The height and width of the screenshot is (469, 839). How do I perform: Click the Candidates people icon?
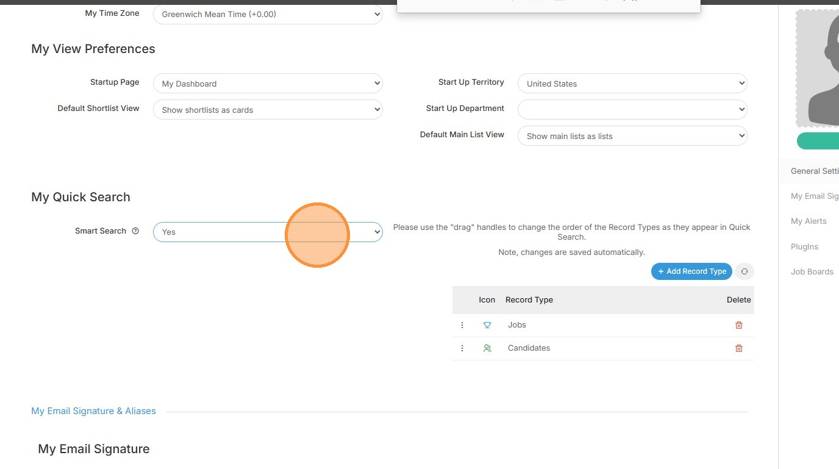(x=487, y=348)
